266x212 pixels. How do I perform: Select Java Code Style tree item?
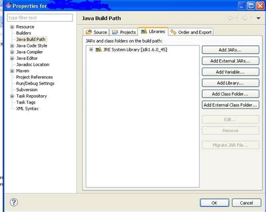point(31,46)
